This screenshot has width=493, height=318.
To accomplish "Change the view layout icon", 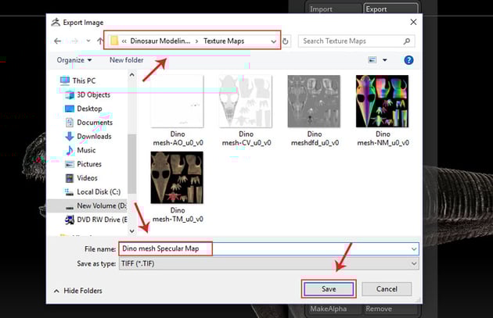I will coord(372,60).
